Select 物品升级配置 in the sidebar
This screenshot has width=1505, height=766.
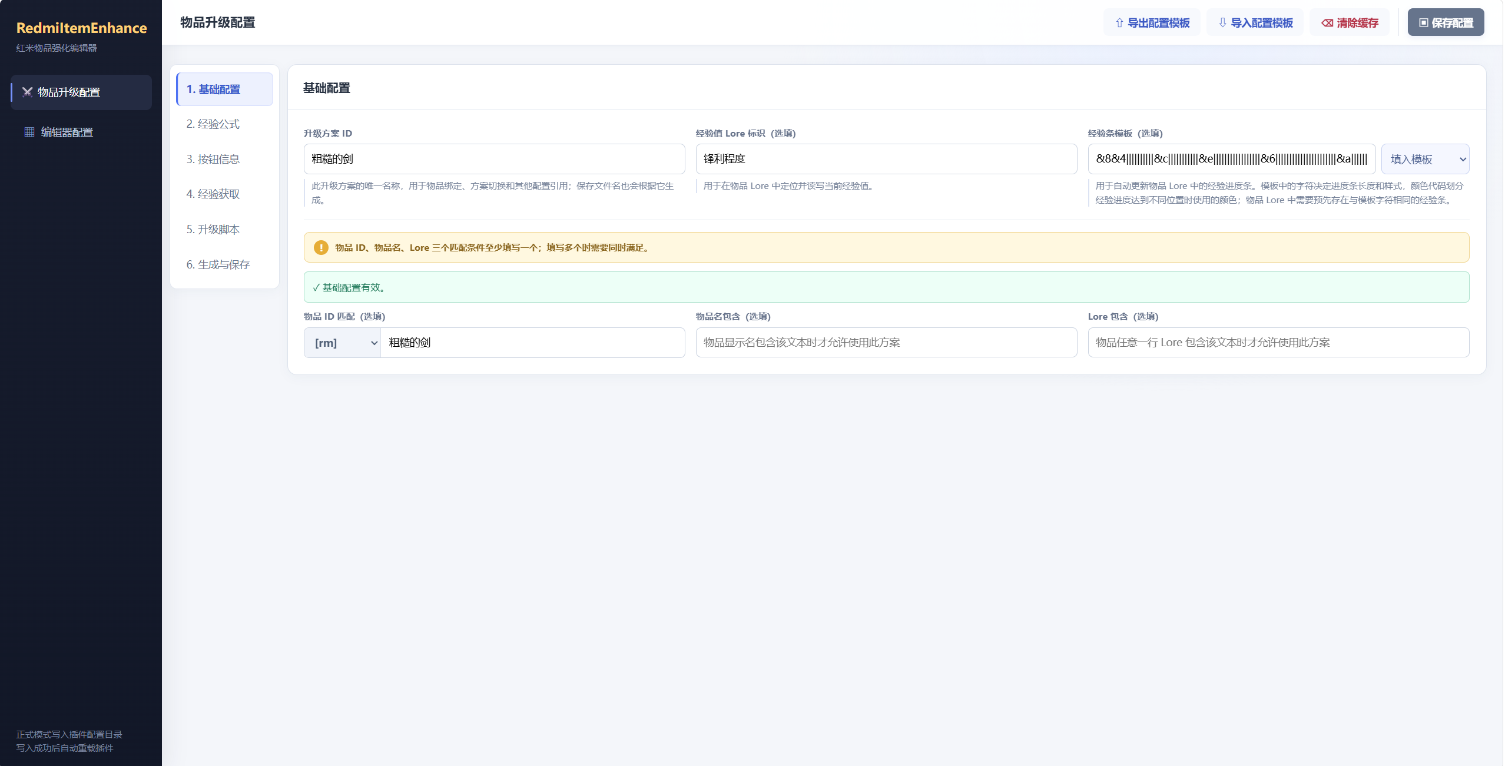tap(81, 92)
